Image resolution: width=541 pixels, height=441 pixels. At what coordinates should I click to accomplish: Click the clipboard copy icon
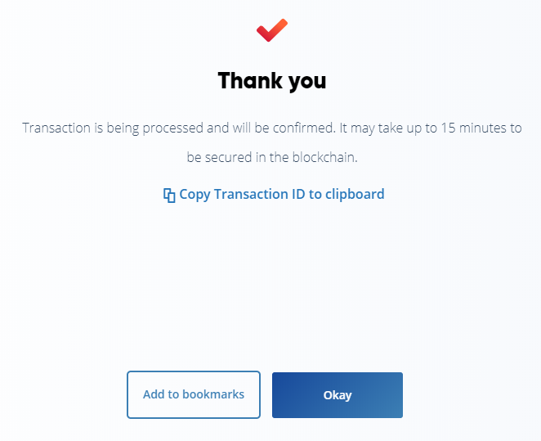[x=169, y=195]
